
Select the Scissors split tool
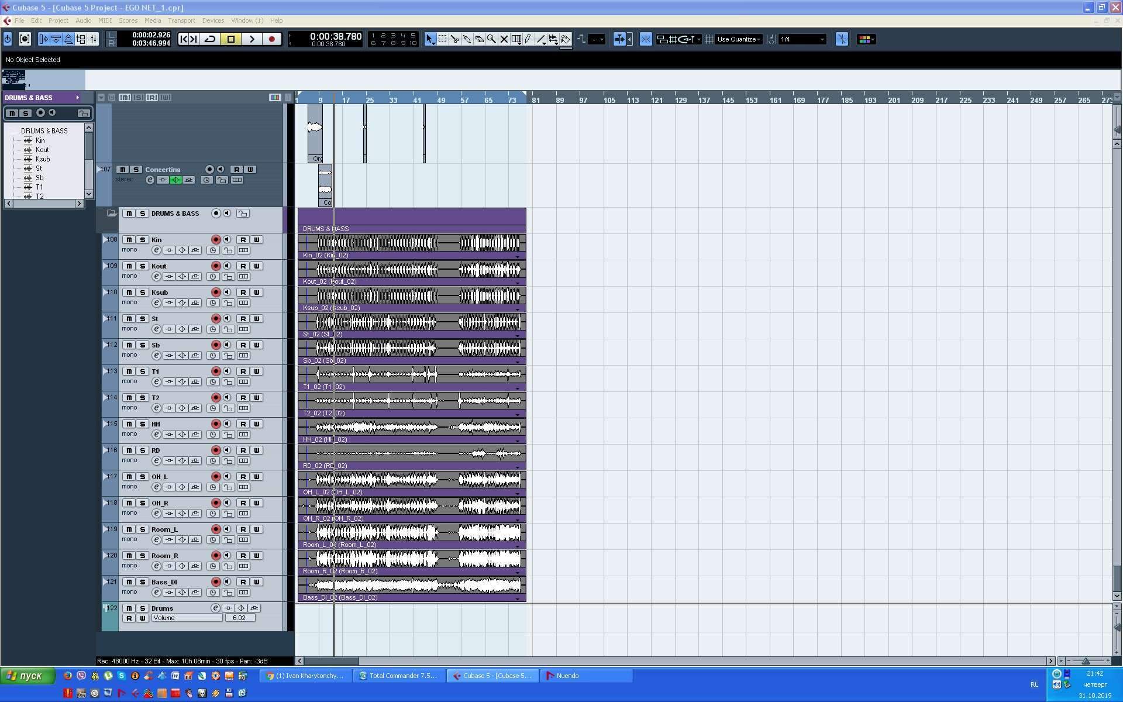pyautogui.click(x=454, y=39)
